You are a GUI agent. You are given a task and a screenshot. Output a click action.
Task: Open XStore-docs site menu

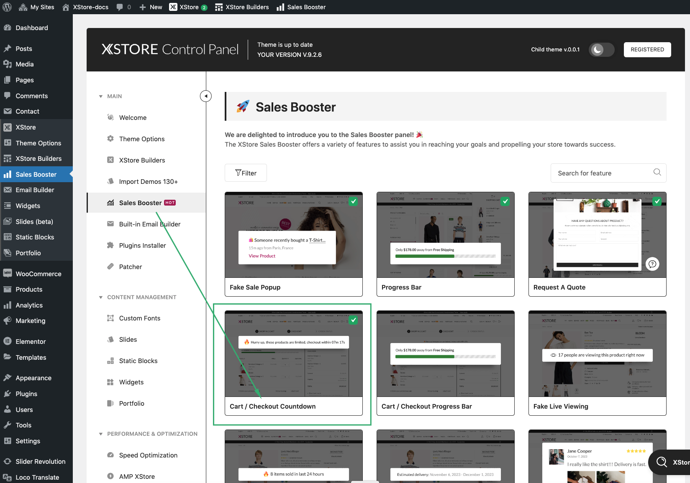tap(85, 7)
